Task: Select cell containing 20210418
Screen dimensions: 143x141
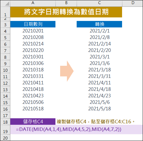Action: tap(33, 89)
